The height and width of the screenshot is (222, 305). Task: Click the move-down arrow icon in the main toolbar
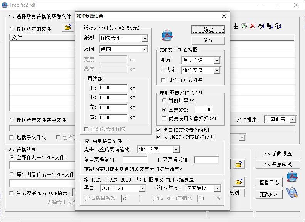pos(236,26)
